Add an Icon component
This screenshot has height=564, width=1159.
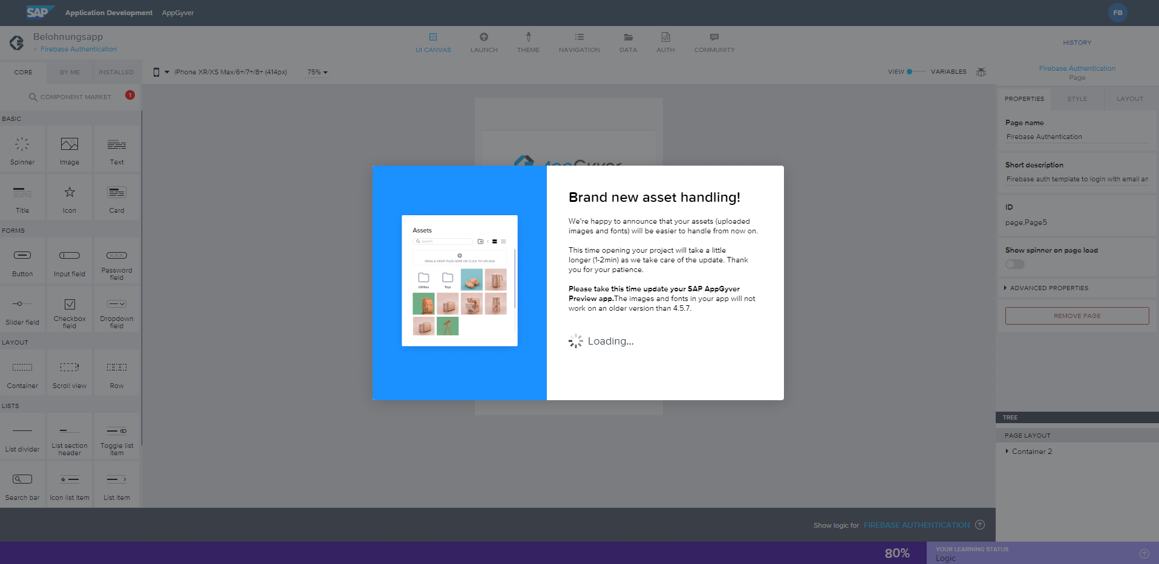click(x=70, y=198)
